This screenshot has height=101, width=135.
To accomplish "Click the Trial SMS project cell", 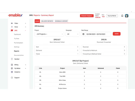I will [62, 76].
